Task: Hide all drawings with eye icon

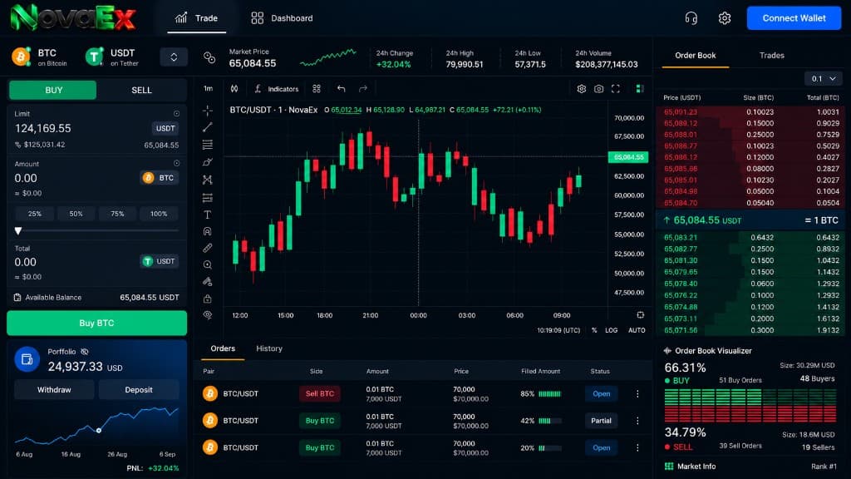Action: (207, 315)
